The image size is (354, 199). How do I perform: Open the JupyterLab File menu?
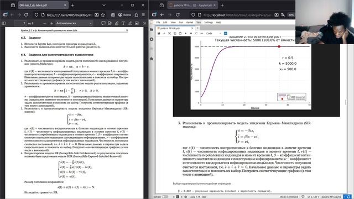158,22
